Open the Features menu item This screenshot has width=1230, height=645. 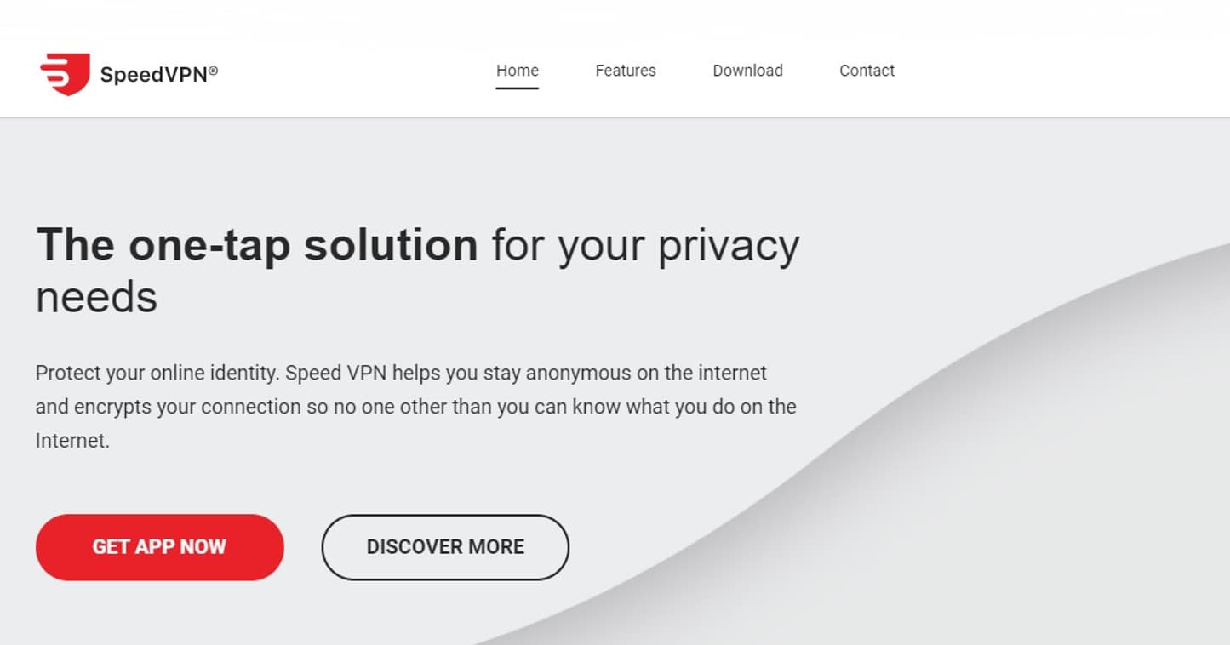click(625, 71)
